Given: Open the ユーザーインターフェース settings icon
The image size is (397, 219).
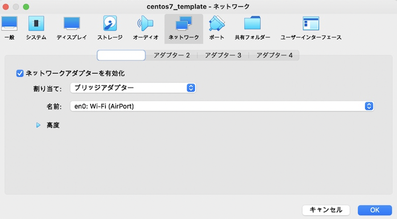Looking at the screenshot, I should (311, 28).
